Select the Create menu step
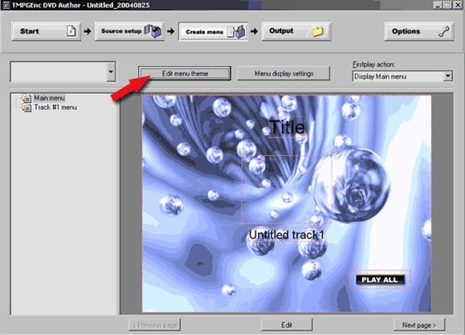 click(213, 31)
